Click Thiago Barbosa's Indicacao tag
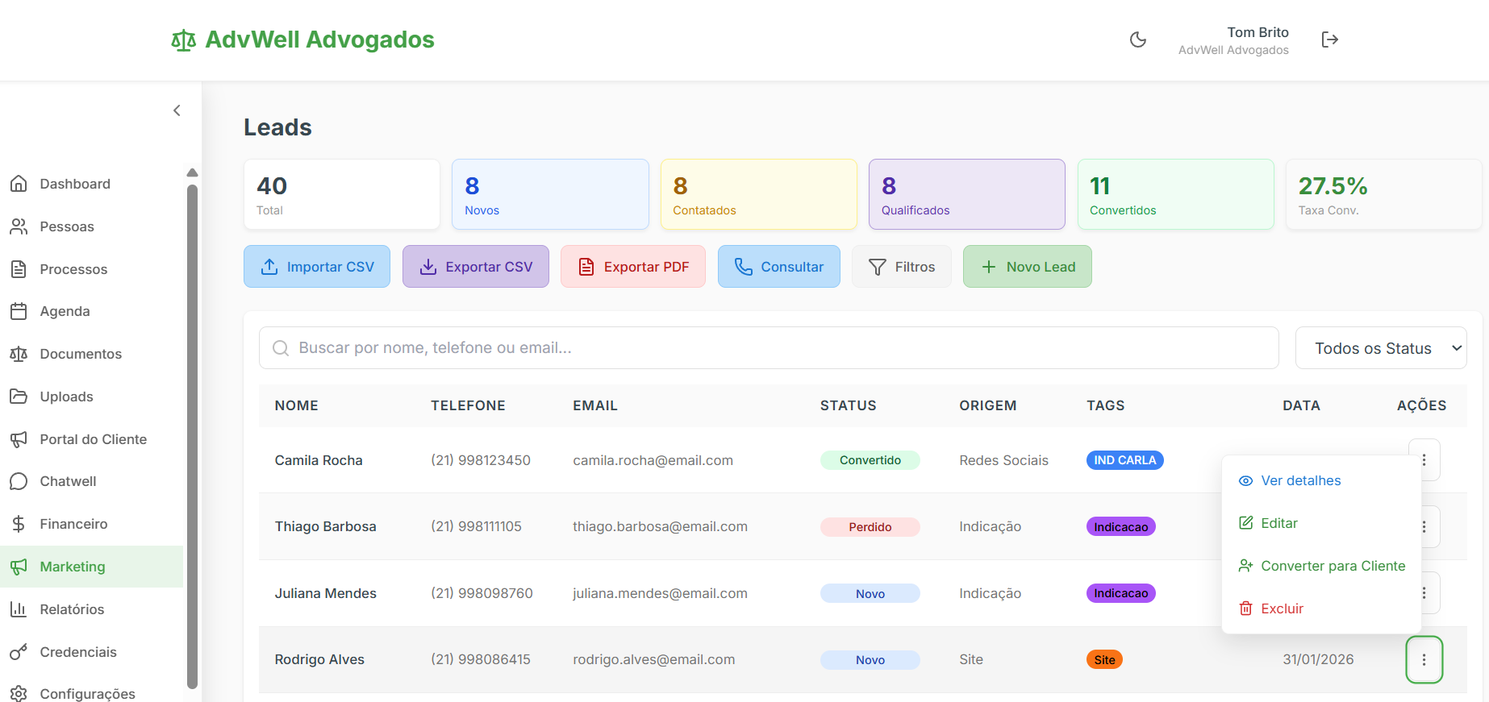 click(x=1121, y=527)
